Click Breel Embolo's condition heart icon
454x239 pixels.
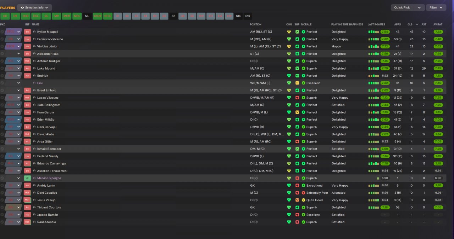coord(289,91)
